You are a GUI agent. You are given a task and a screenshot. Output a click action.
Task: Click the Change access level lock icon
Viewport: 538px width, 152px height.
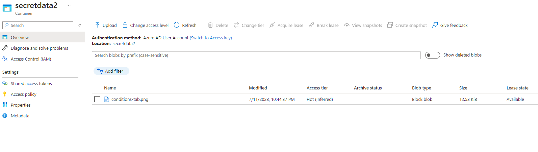coord(125,25)
